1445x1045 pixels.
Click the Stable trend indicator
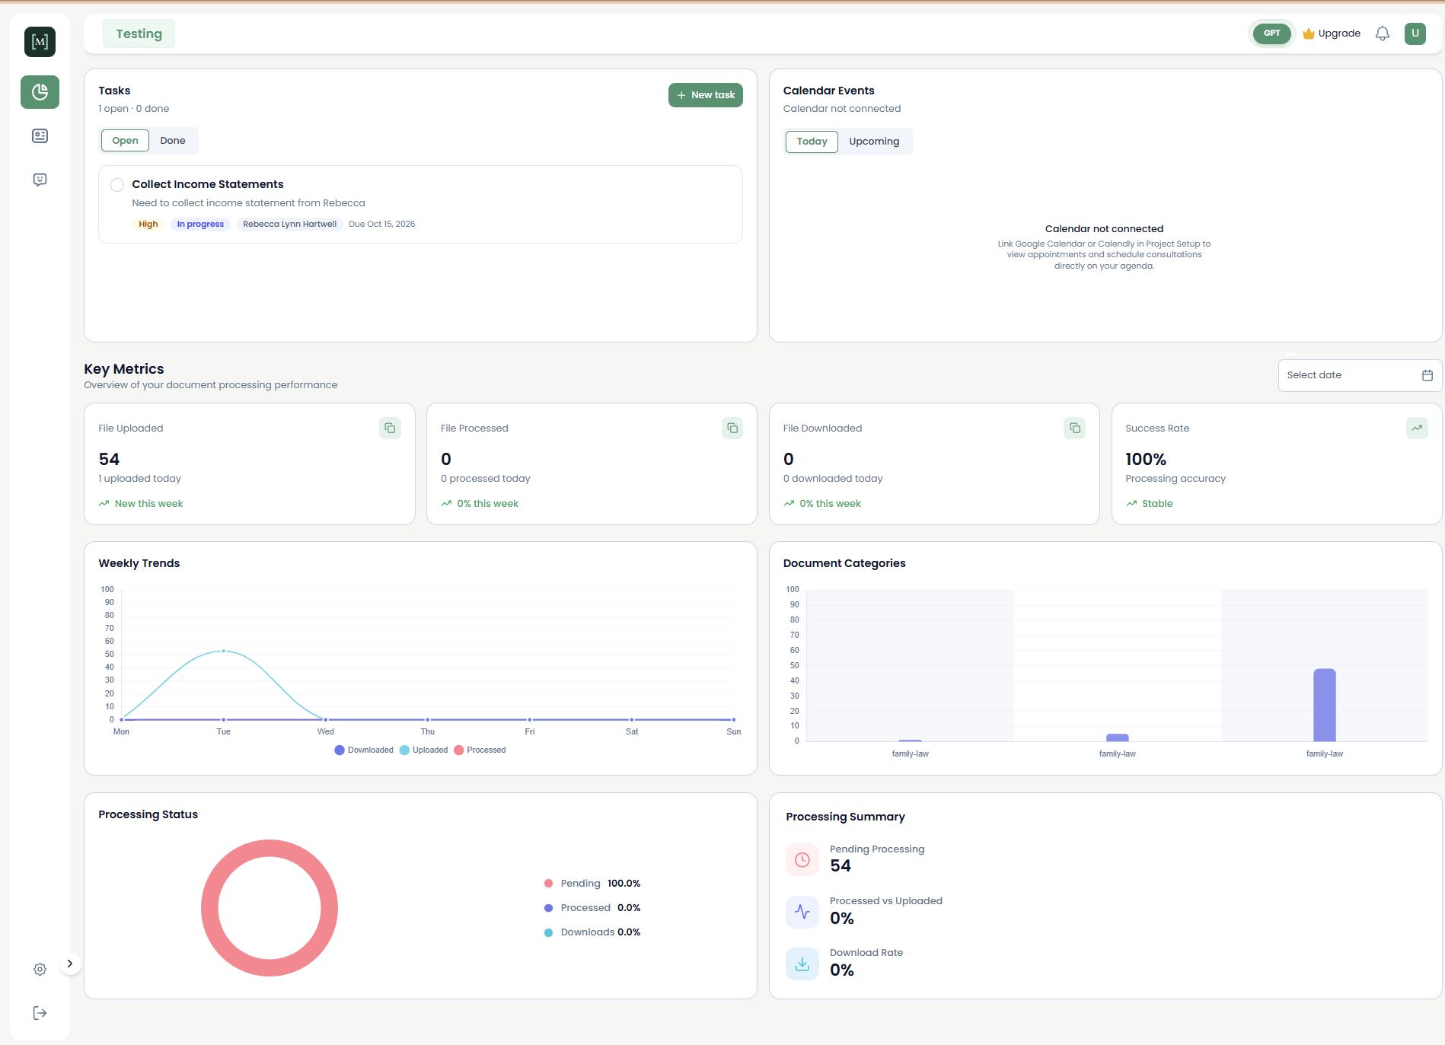[x=1150, y=504]
